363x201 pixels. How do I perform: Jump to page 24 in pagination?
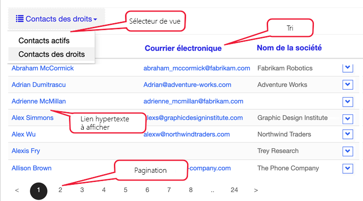[x=234, y=190]
